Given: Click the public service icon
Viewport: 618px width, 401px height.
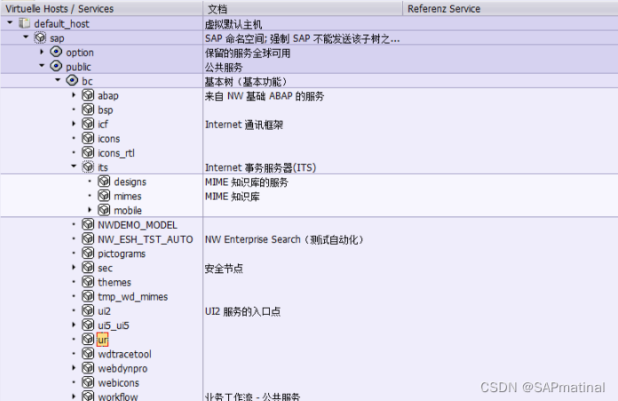Looking at the screenshot, I should click(x=56, y=67).
